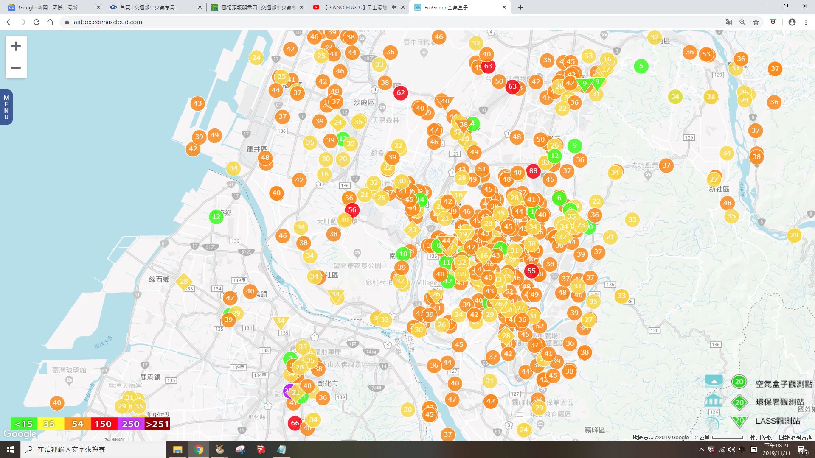Click the purple 250 legend color swatch
The height and width of the screenshot is (458, 815).
coord(131,424)
